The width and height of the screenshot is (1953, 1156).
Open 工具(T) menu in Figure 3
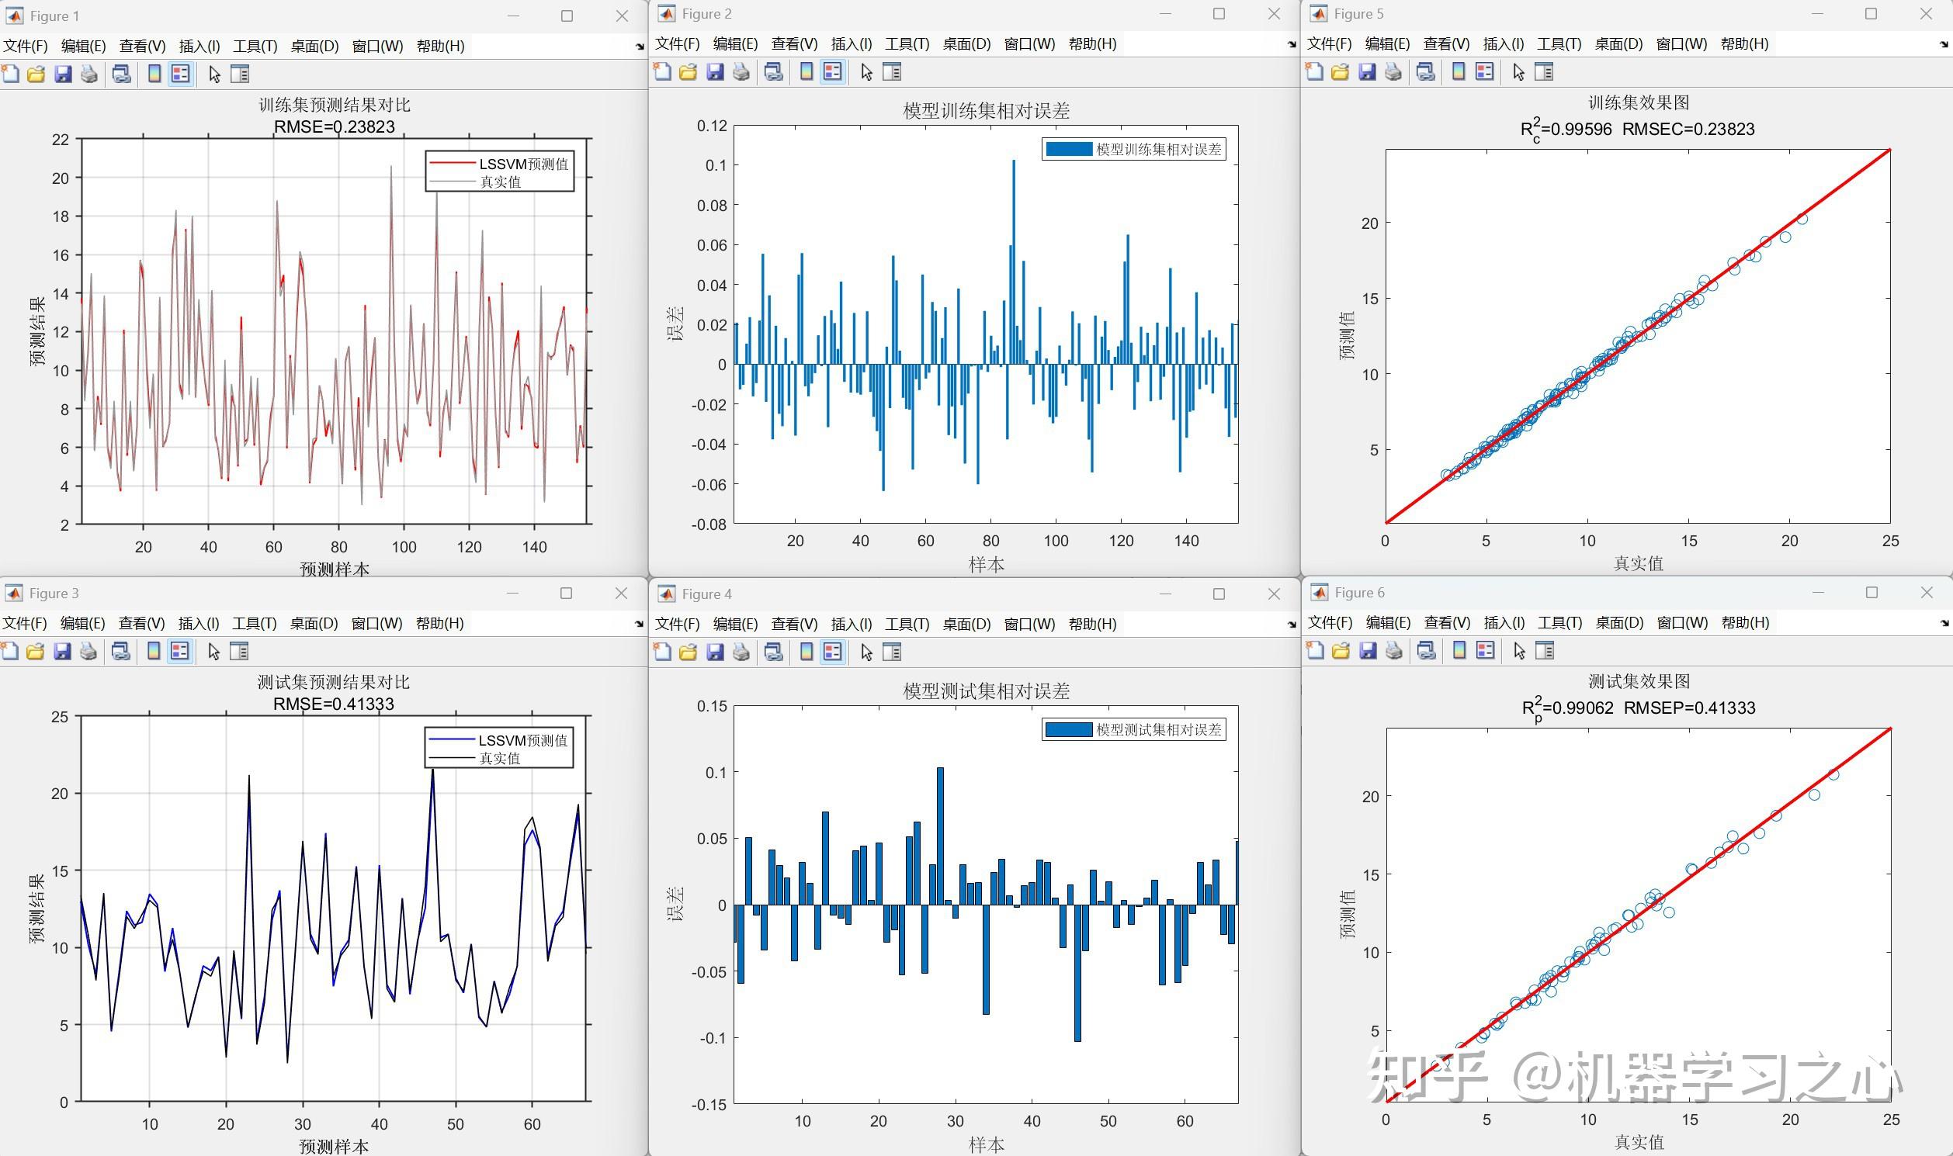(254, 624)
